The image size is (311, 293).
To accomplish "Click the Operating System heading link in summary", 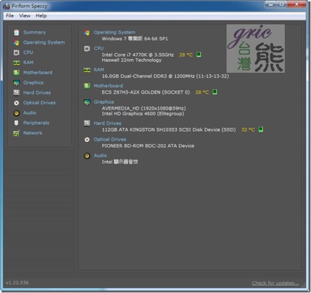I will pos(115,33).
